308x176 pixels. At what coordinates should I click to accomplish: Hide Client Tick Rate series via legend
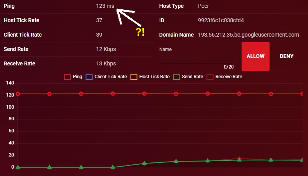(107, 77)
